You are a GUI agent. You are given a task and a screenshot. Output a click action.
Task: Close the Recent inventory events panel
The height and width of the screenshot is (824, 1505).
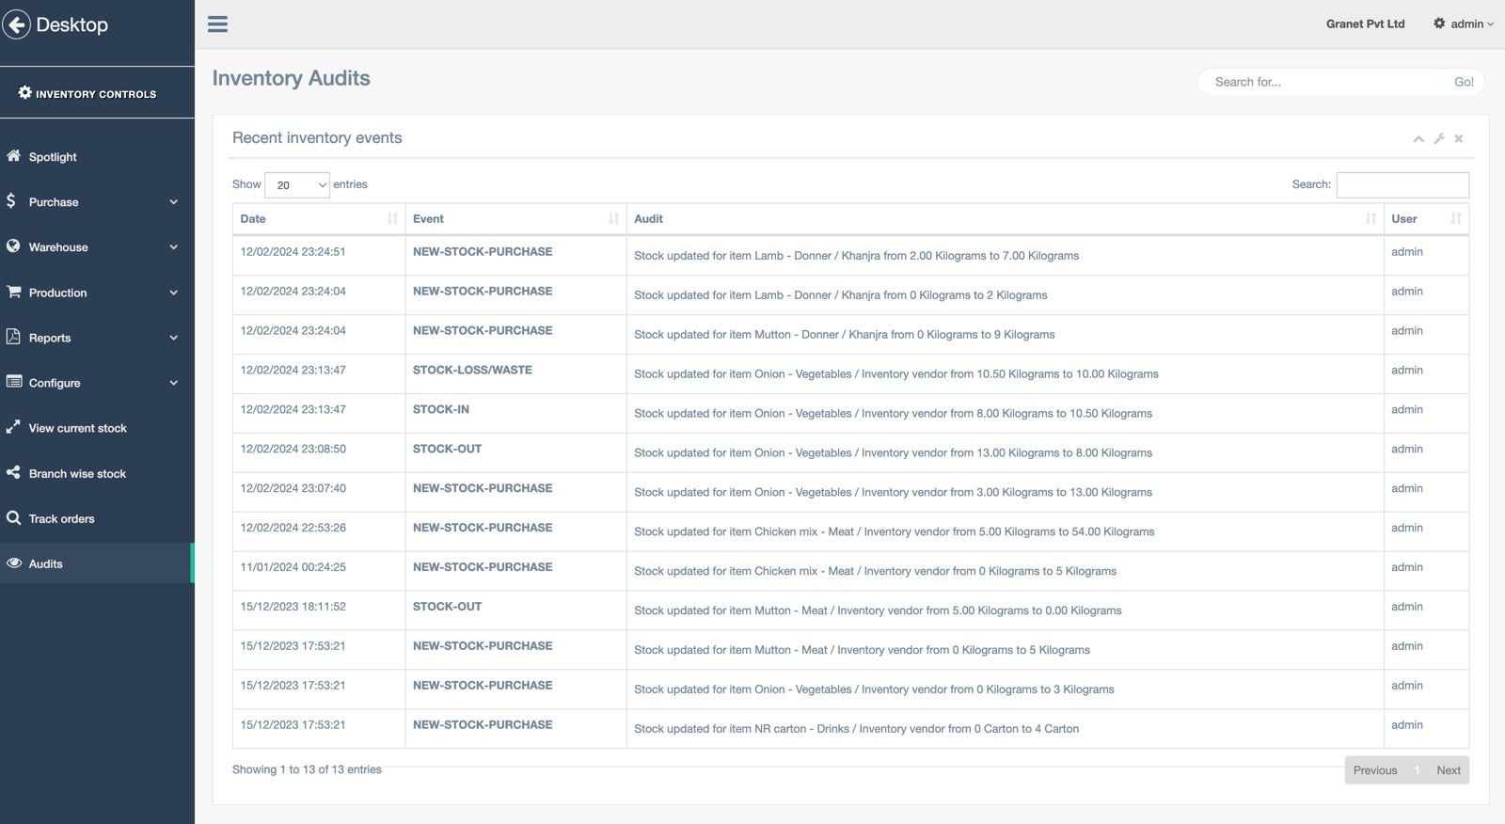coord(1459,139)
